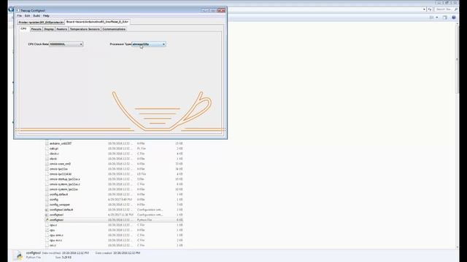The image size is (467, 262).
Task: Select the Display sub-tab
Action: coord(49,29)
